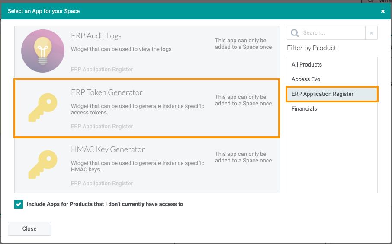Click ERP Application Register label under Token Generator
392x244 pixels.
(x=102, y=127)
